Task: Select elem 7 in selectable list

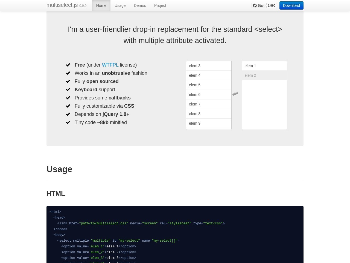Action: 209,104
